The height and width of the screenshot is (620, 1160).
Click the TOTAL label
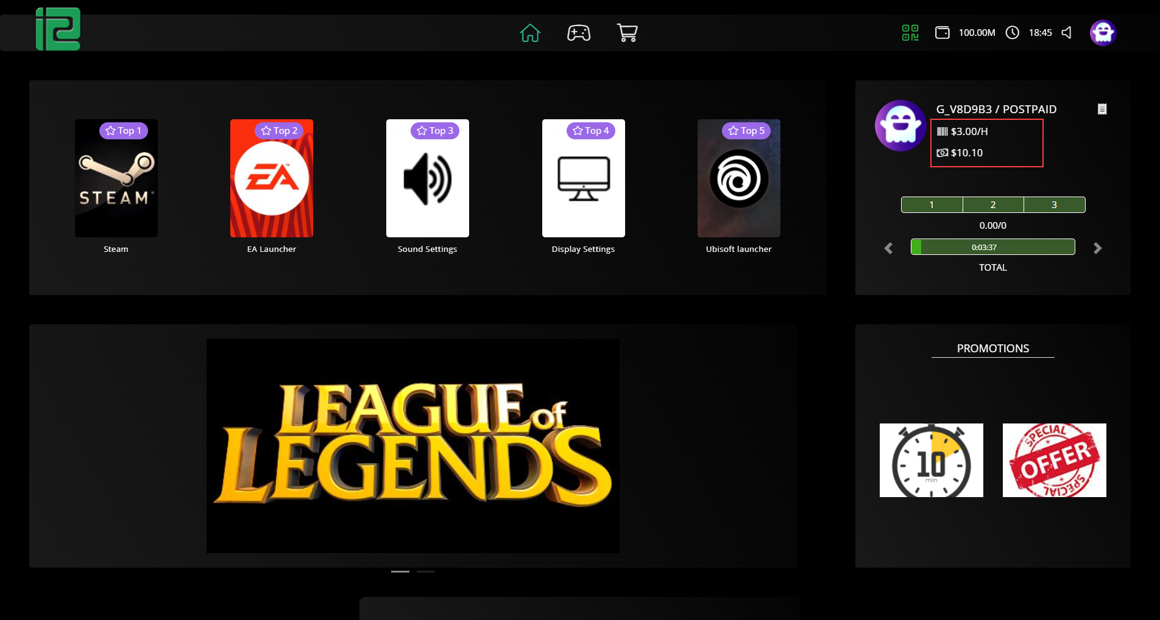click(993, 268)
